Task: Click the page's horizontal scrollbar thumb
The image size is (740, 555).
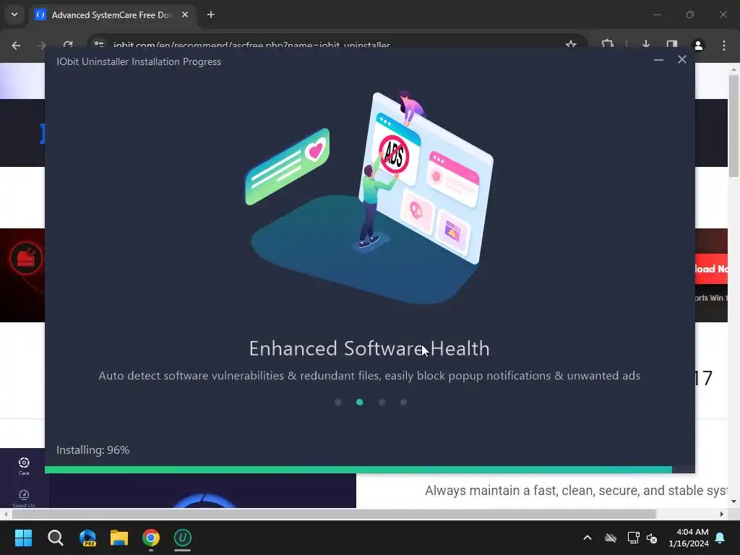Action: [334, 514]
